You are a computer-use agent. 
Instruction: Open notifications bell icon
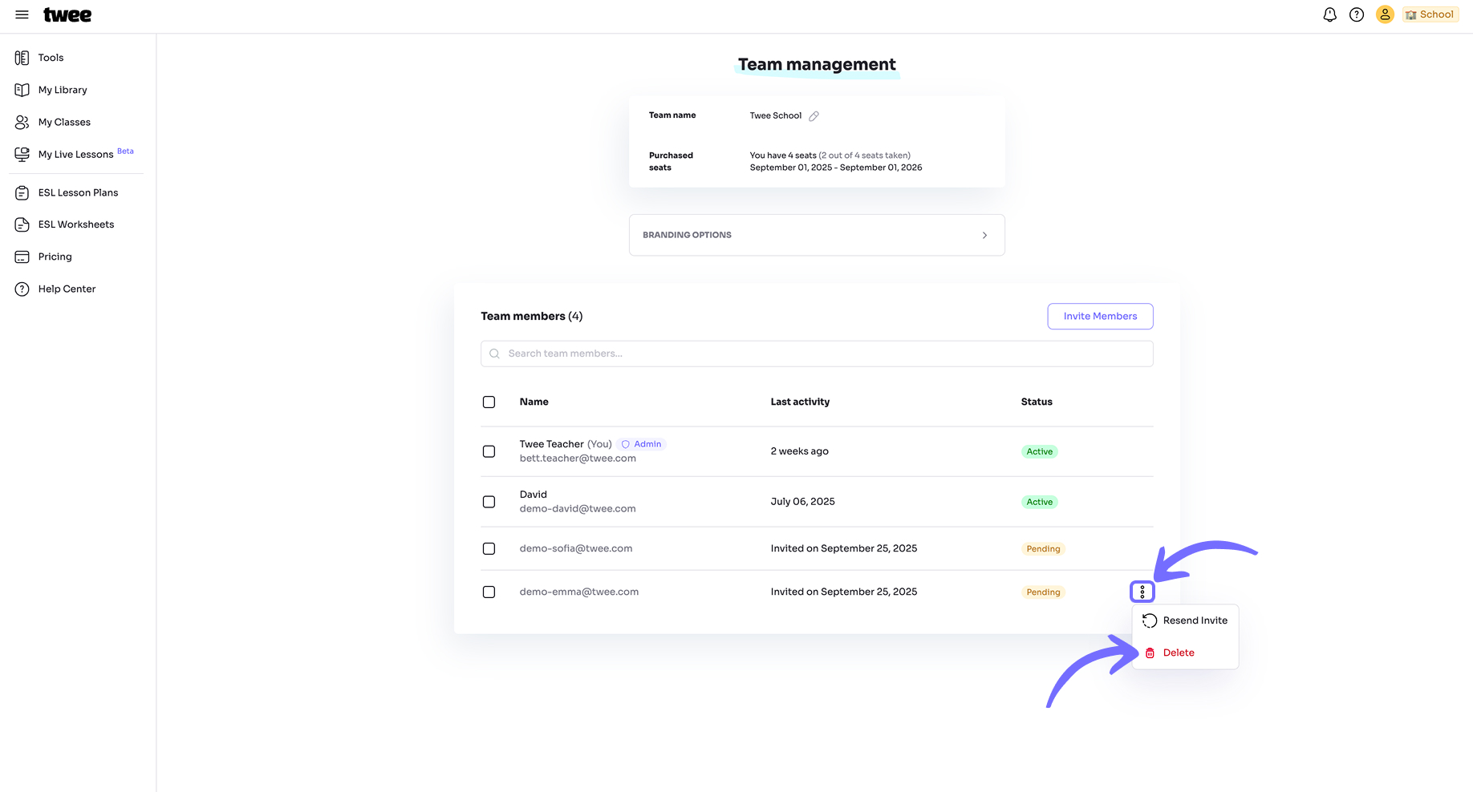point(1329,14)
